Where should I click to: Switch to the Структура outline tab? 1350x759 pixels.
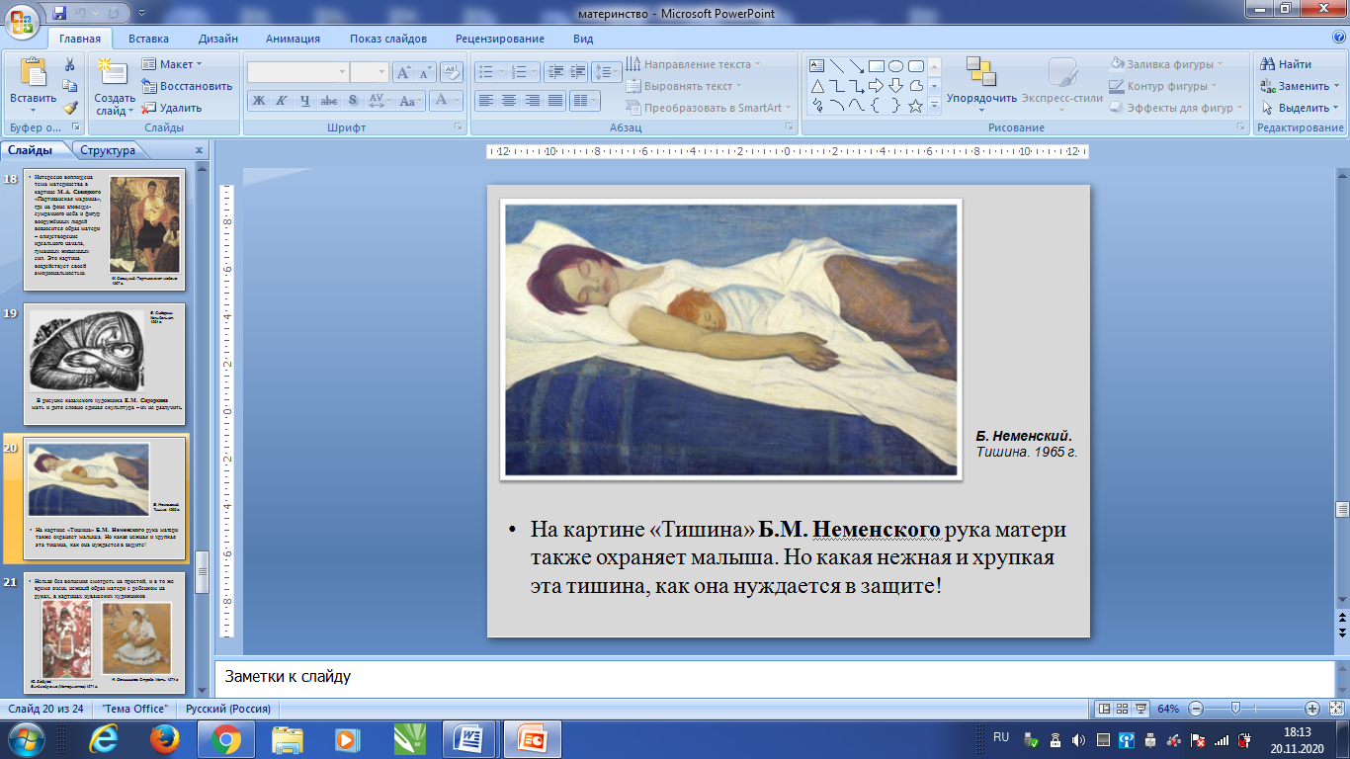[108, 150]
